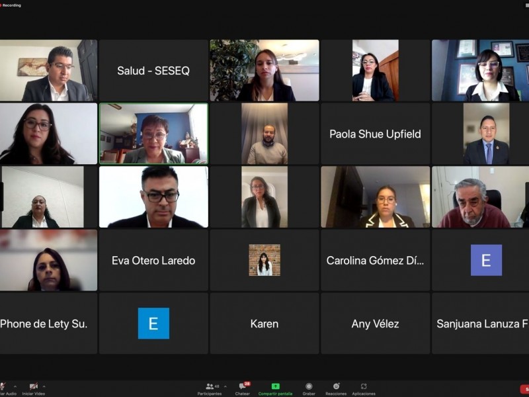Select video of man with painting behind him
Screen dimensions: 529x397
pos(48,70)
